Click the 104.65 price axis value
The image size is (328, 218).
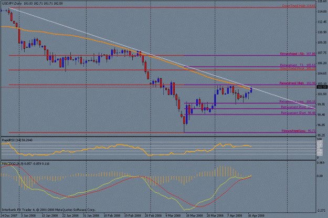pyautogui.click(x=322, y=74)
